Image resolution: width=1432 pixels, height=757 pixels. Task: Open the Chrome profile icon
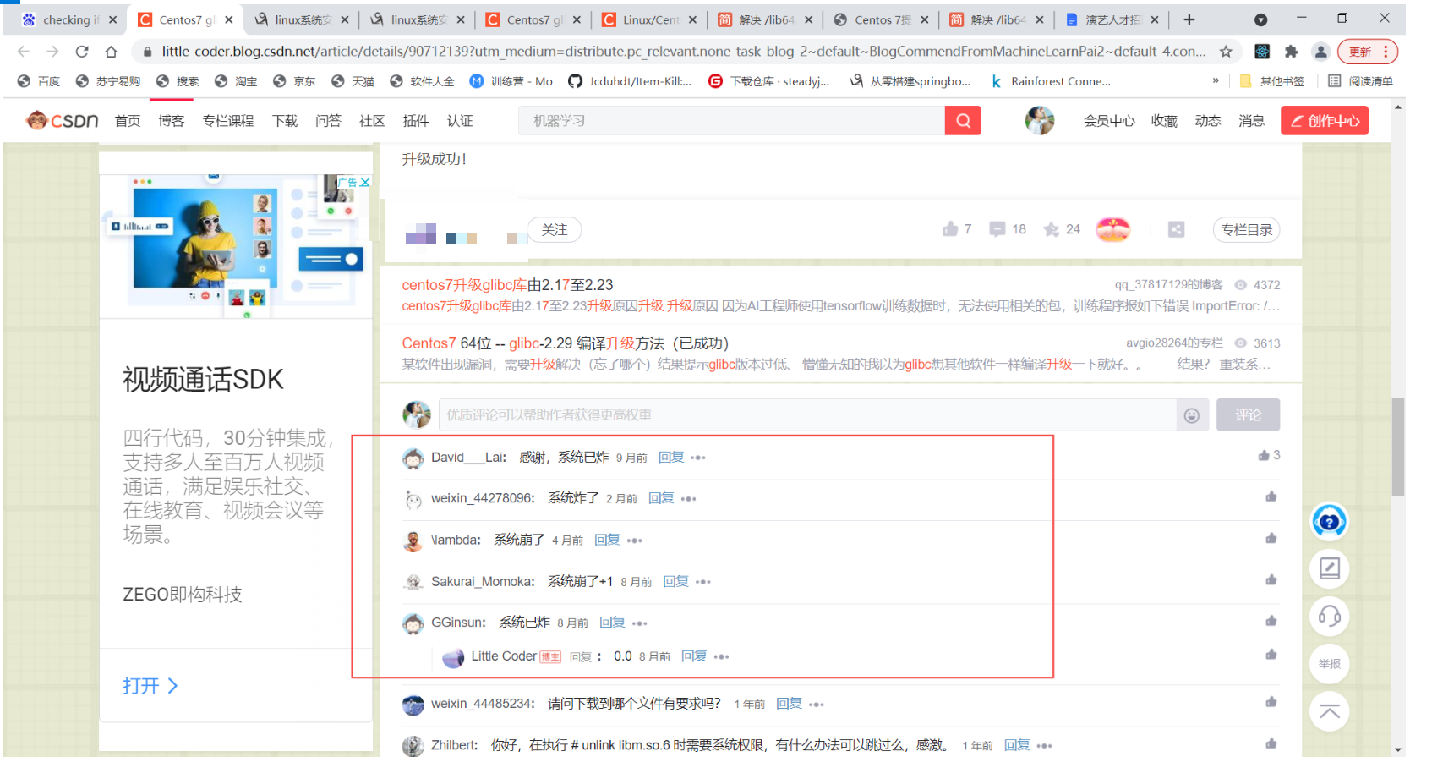tap(1320, 52)
